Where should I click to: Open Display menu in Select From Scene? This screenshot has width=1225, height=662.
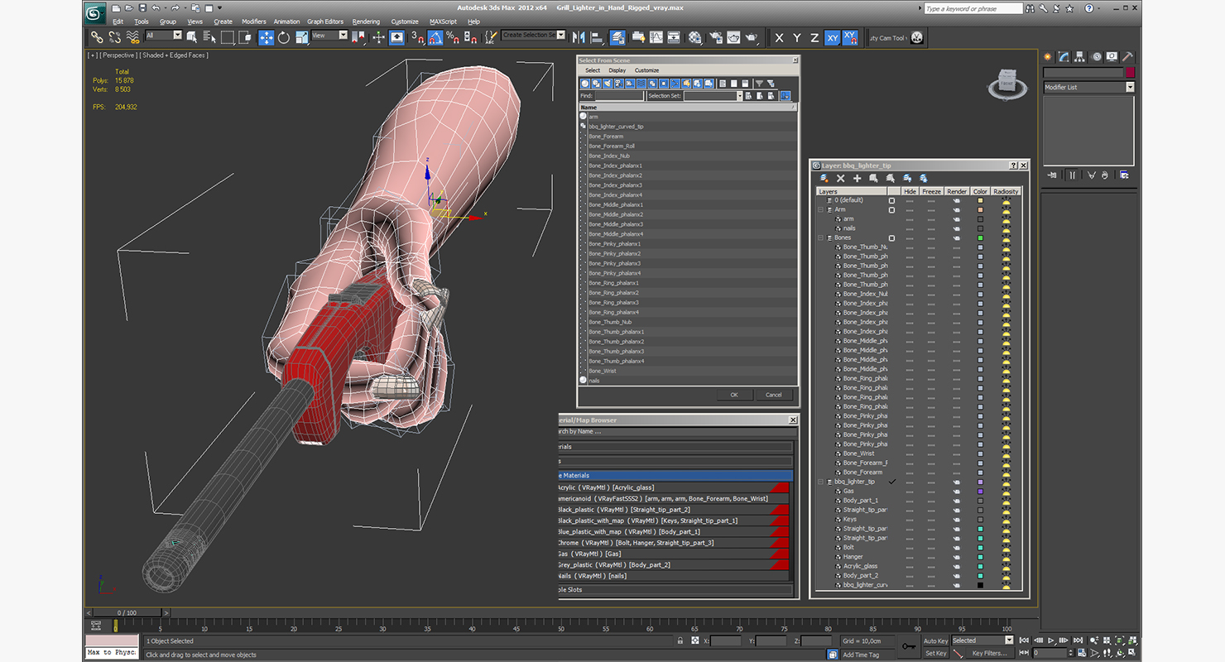pyautogui.click(x=617, y=70)
